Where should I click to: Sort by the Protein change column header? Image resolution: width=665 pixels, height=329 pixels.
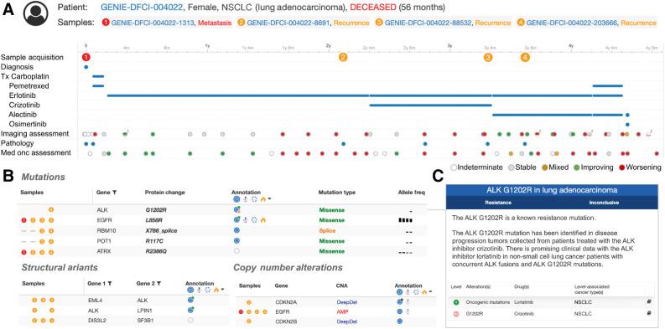pyautogui.click(x=164, y=192)
